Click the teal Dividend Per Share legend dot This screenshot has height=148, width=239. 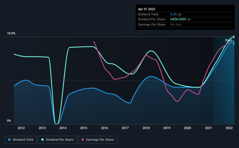click(x=43, y=140)
